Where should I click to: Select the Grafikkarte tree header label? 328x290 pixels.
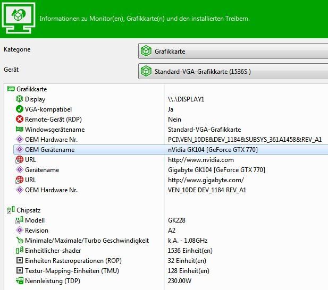click(x=32, y=89)
